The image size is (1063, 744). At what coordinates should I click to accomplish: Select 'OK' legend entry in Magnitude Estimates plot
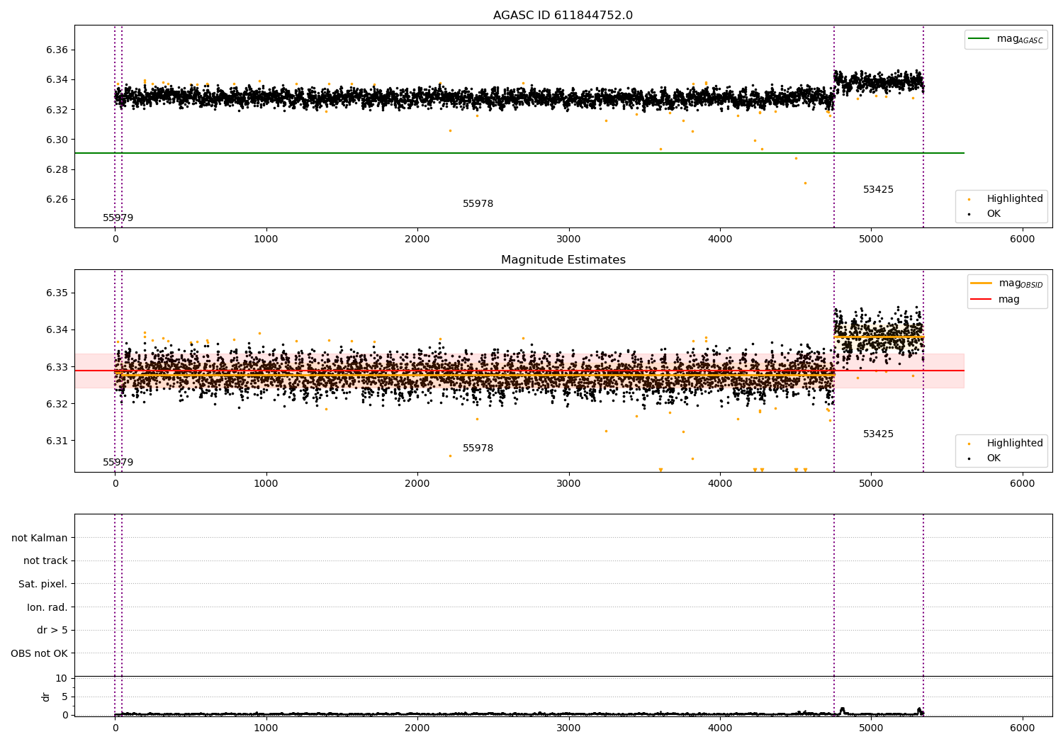coord(994,458)
